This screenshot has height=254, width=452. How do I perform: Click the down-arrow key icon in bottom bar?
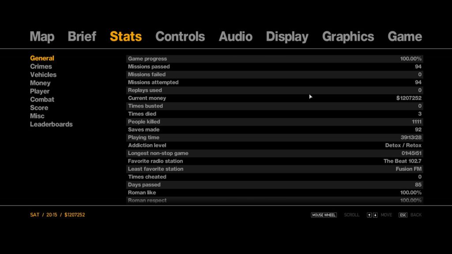(x=374, y=215)
